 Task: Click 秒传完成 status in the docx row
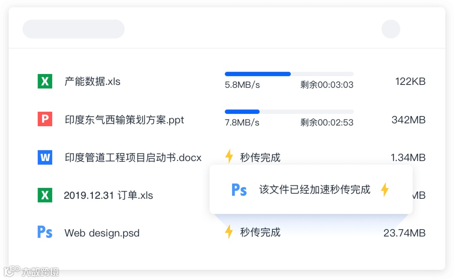coord(260,158)
